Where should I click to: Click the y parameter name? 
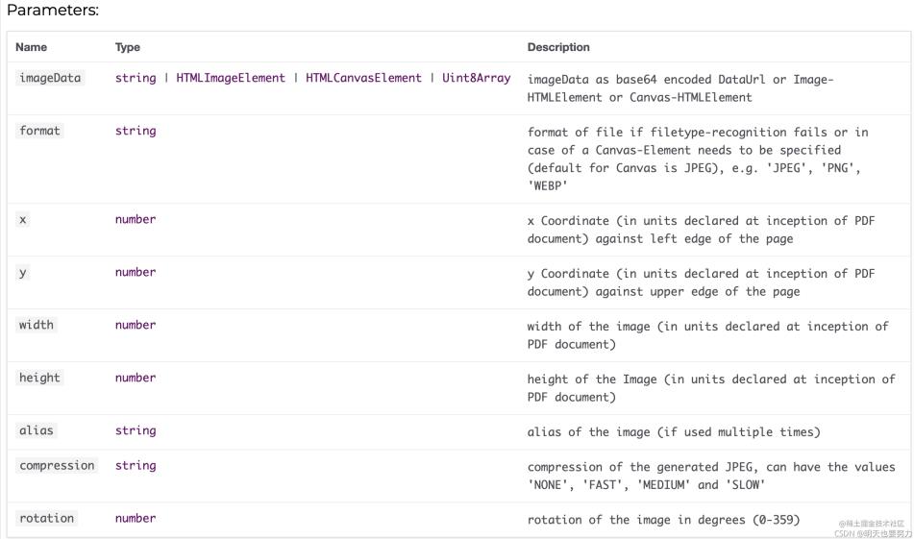(23, 272)
